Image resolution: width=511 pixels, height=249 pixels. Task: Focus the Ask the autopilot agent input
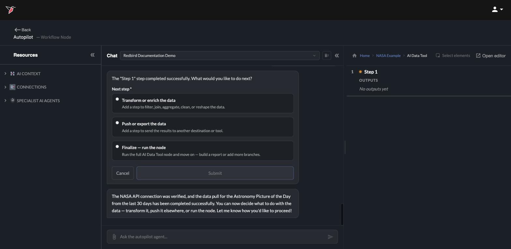222,237
